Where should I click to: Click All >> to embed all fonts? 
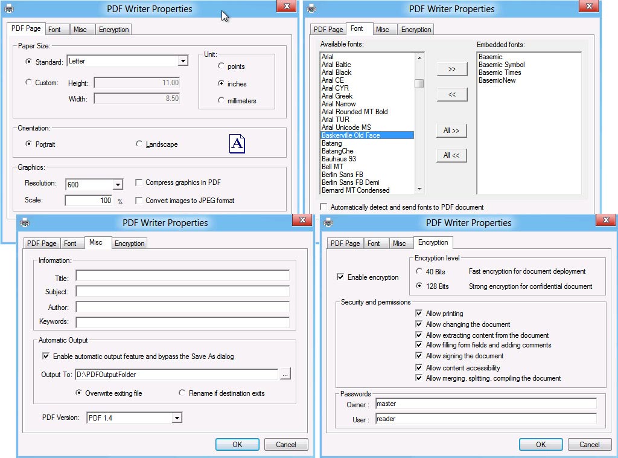click(451, 130)
